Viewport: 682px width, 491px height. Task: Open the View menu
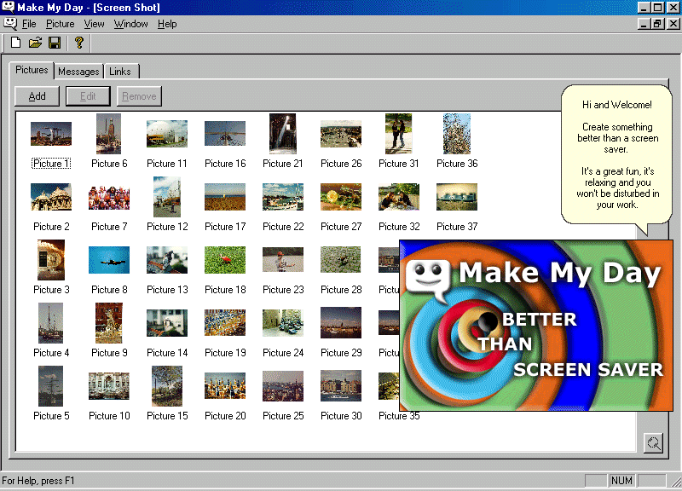click(x=94, y=24)
